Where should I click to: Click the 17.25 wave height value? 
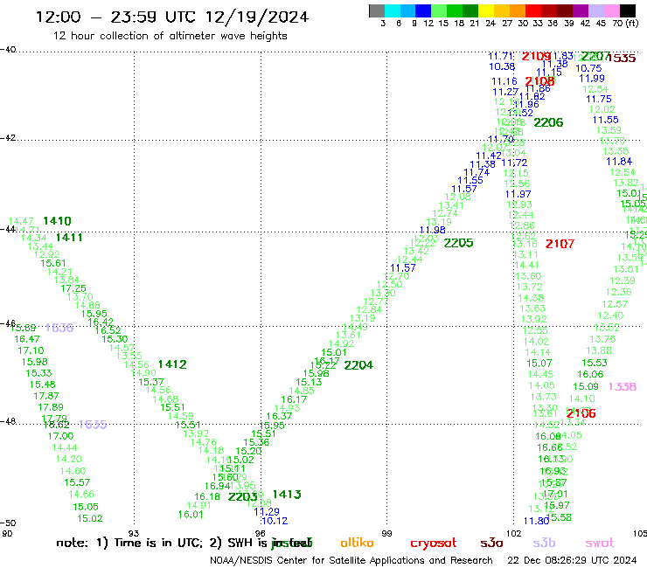(x=73, y=288)
